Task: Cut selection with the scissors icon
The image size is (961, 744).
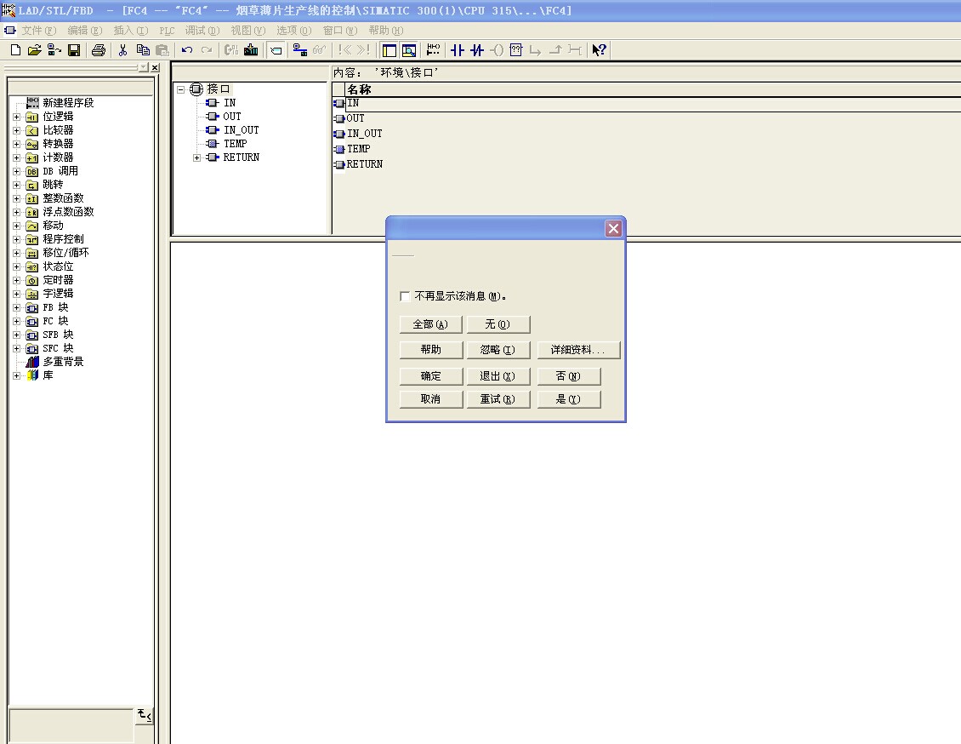Action: click(122, 50)
